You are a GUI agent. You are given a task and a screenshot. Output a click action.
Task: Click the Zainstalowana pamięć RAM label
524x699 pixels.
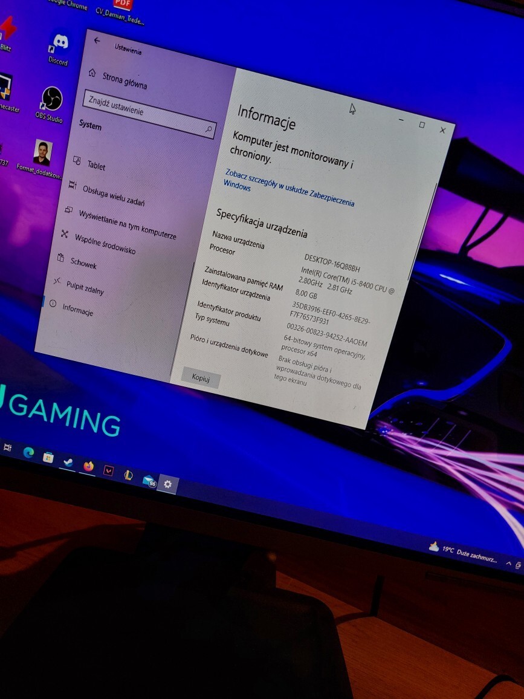pyautogui.click(x=244, y=279)
